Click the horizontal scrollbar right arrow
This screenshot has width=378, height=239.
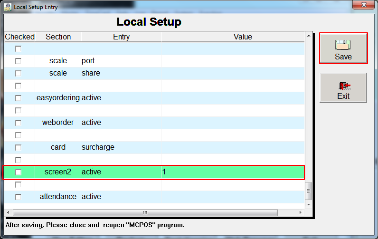click(x=301, y=212)
